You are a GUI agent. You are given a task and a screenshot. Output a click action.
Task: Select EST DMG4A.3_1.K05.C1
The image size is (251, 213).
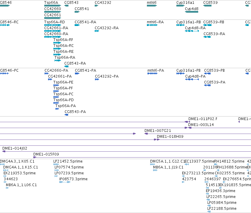pos(3,164)
